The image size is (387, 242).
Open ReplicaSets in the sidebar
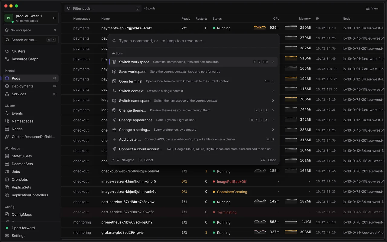click(x=31, y=187)
